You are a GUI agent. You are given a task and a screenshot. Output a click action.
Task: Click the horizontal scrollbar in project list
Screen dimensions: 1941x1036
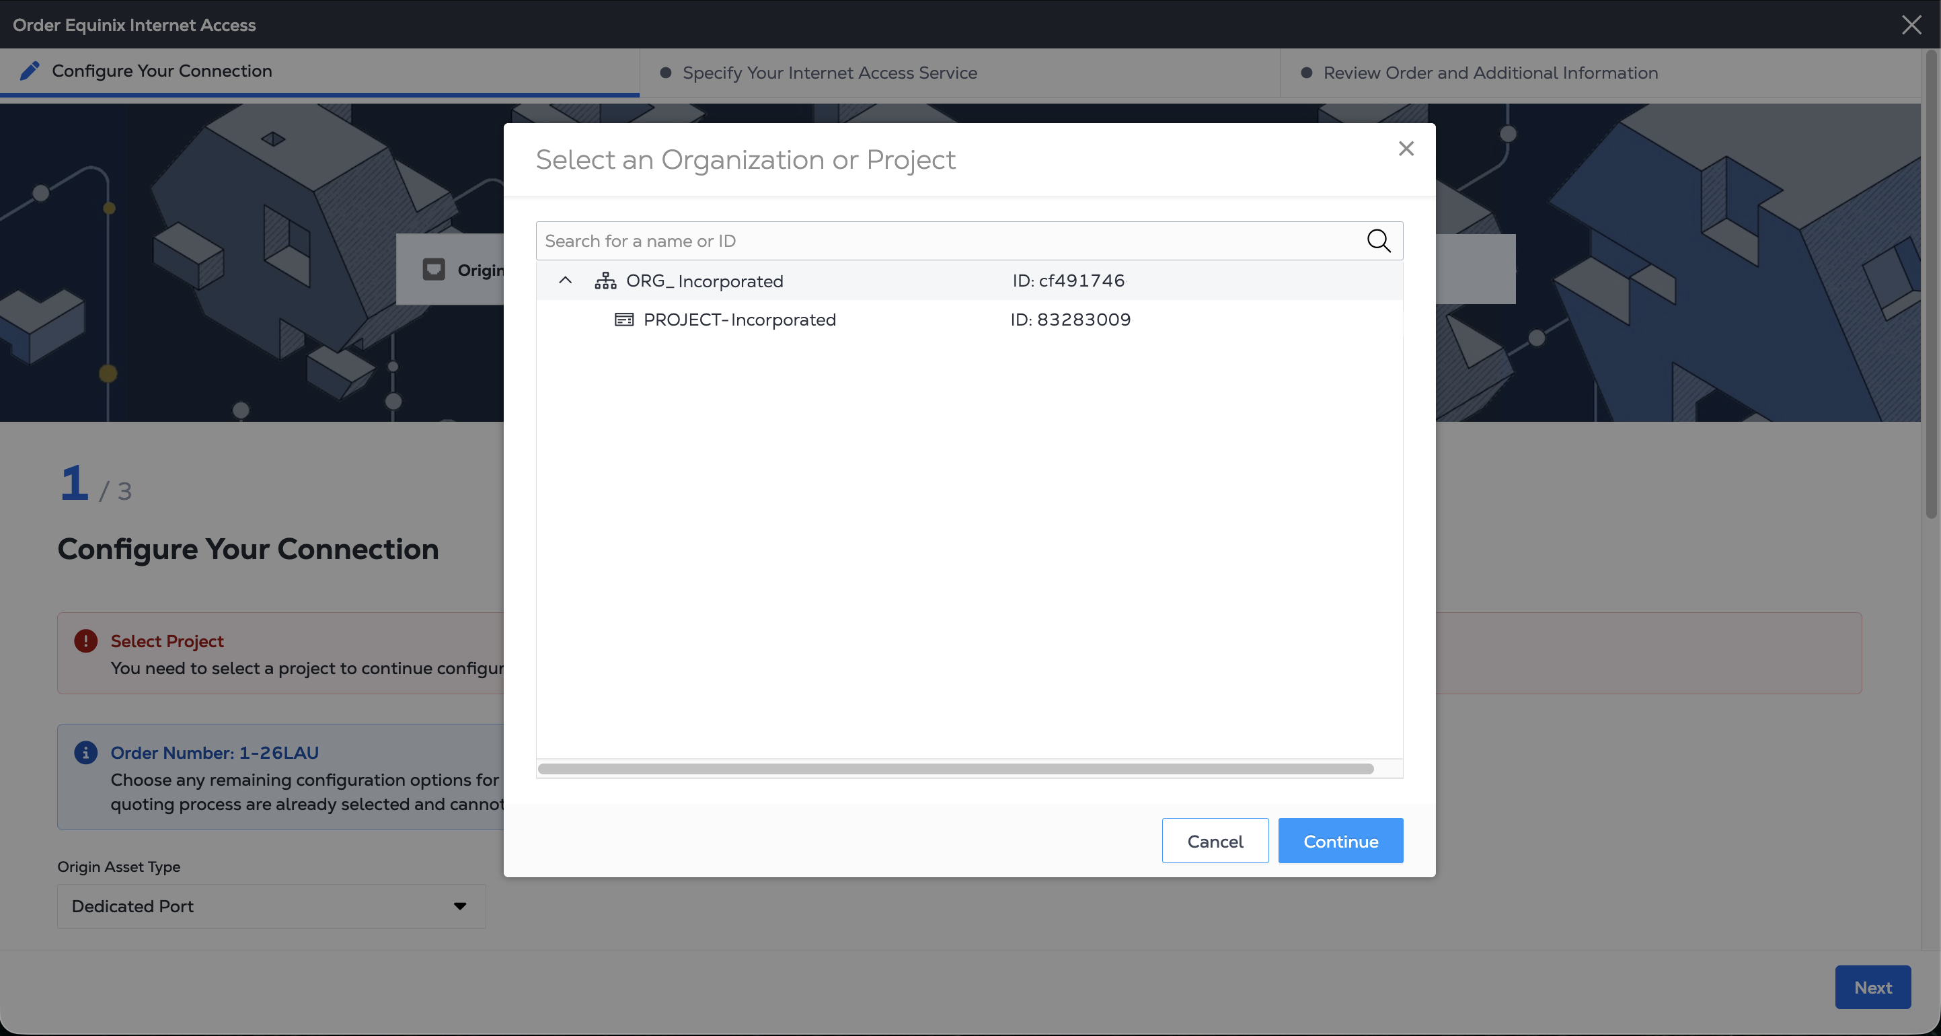(x=956, y=768)
